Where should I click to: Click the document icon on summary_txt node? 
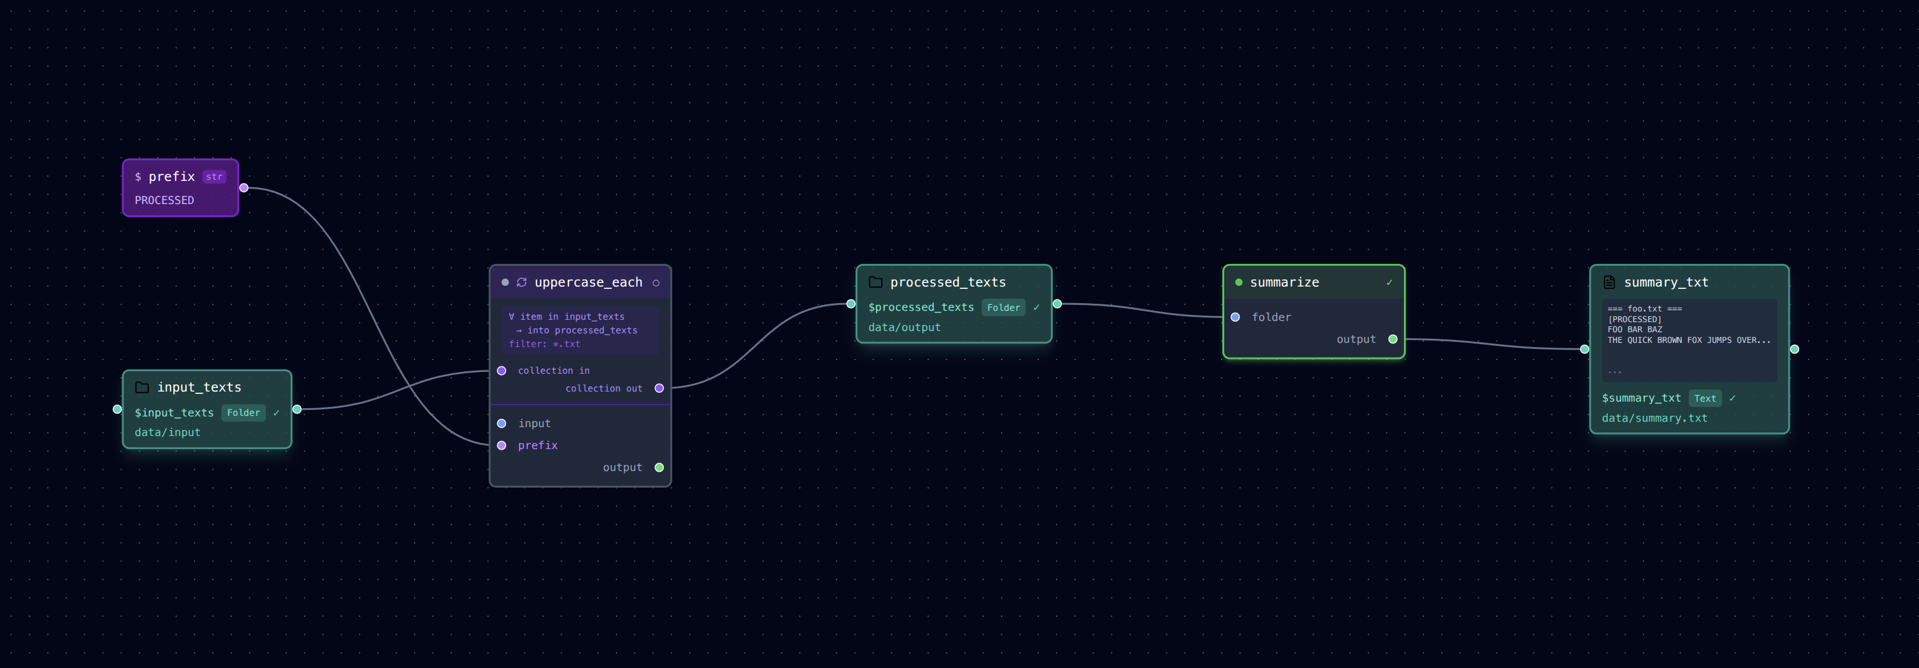1610,282
